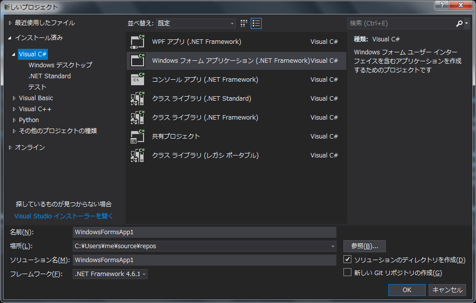Select Windows デスクトップ category
Screen dimensions: 476x303
(60, 65)
